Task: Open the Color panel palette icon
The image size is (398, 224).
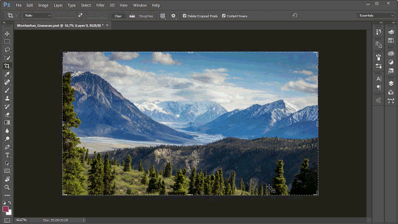Action: coord(391,32)
